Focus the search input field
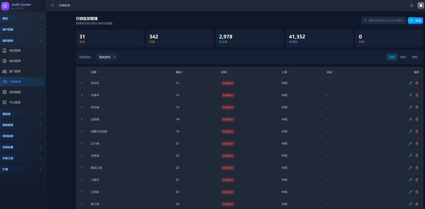The height and width of the screenshot is (209, 425). click(x=384, y=21)
